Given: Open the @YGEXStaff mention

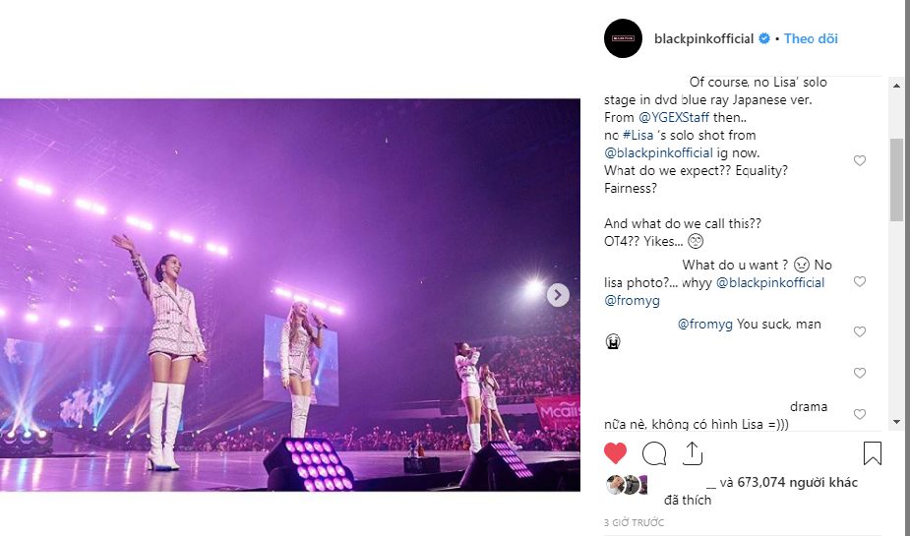Looking at the screenshot, I should [674, 117].
